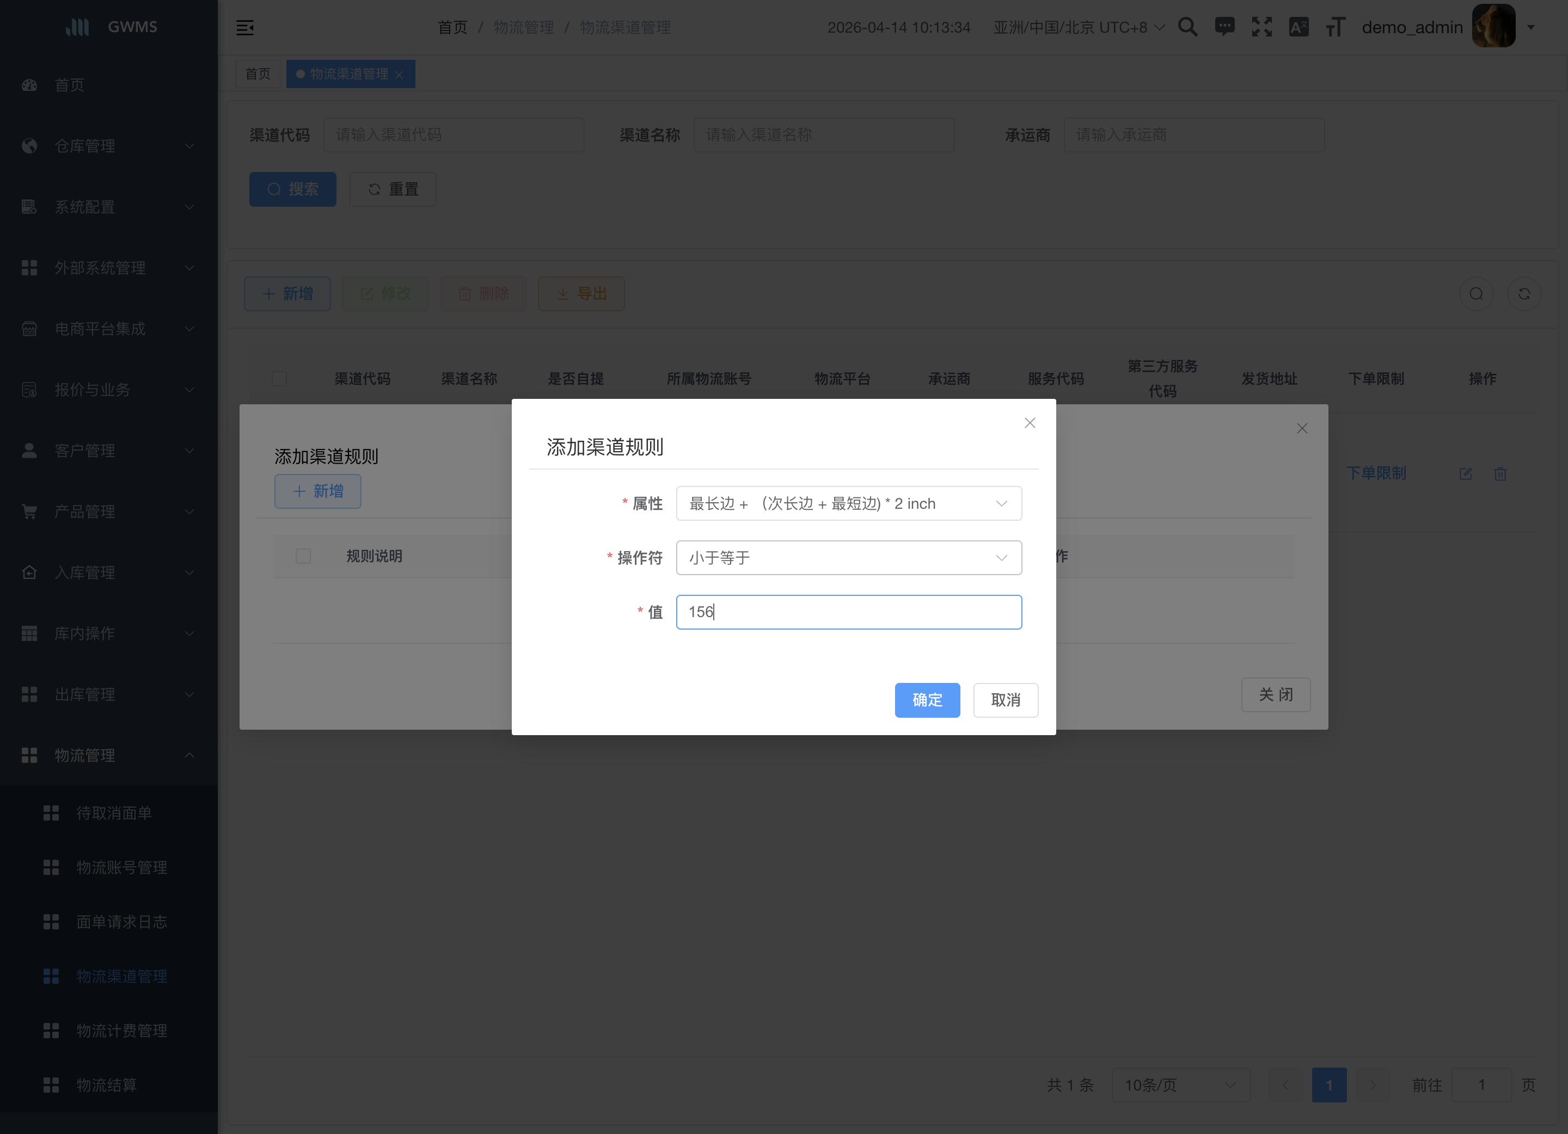The height and width of the screenshot is (1134, 1568).
Task: Click the green 修改 button
Action: 386,294
